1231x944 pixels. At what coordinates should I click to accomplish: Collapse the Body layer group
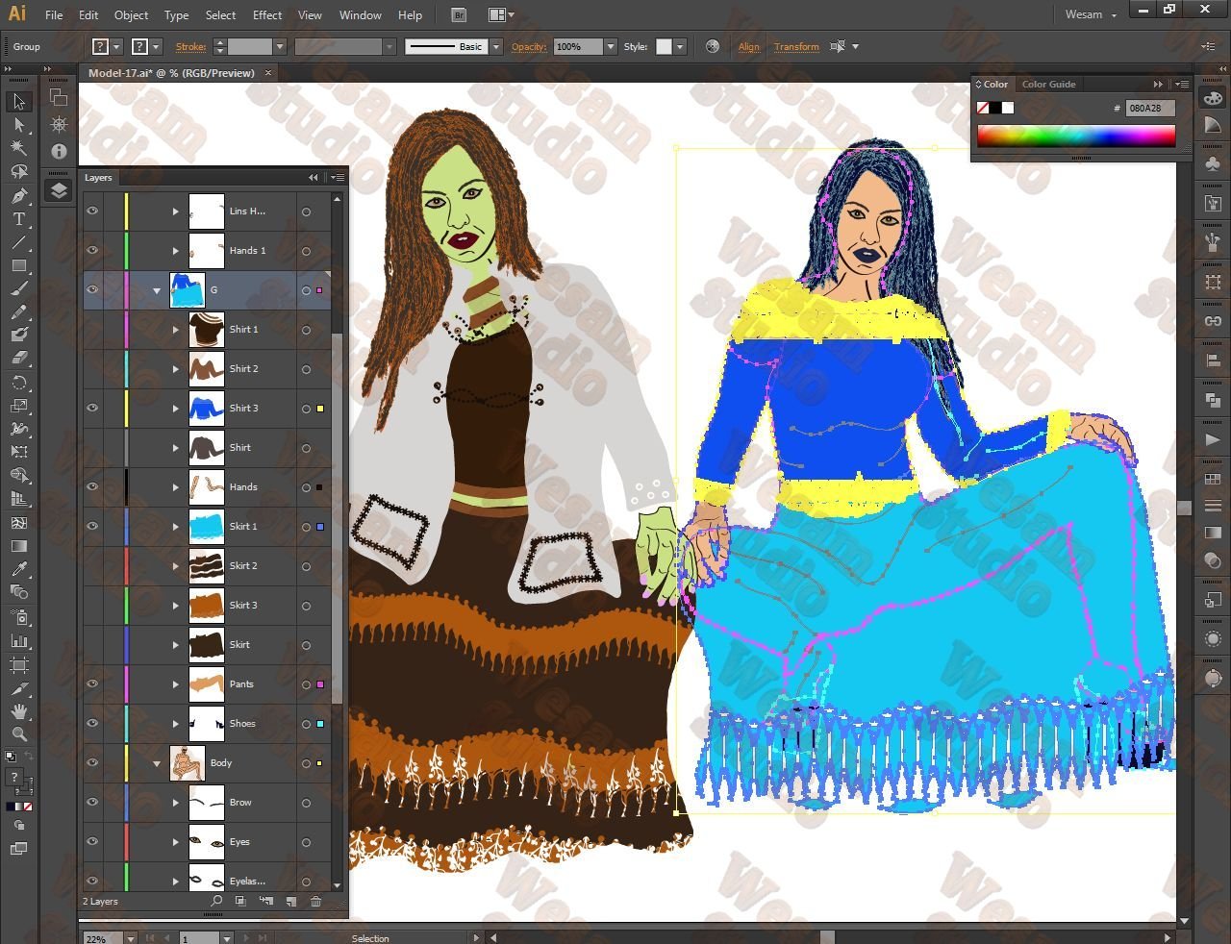[x=157, y=763]
